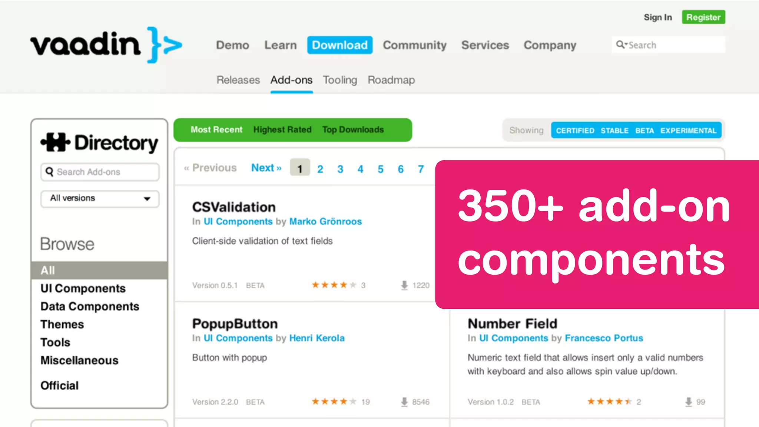Open the Demo menu
Screen dimensions: 759x427
233,45
